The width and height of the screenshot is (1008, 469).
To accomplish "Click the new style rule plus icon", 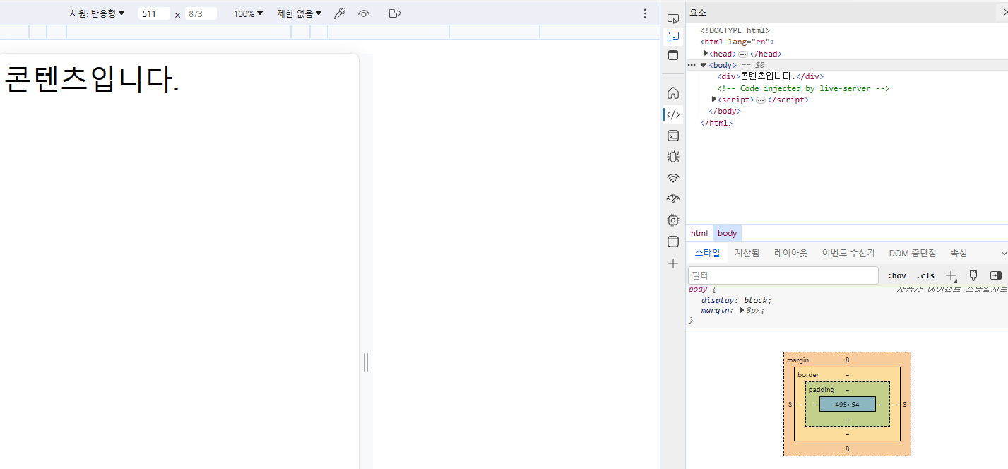I will coord(951,275).
